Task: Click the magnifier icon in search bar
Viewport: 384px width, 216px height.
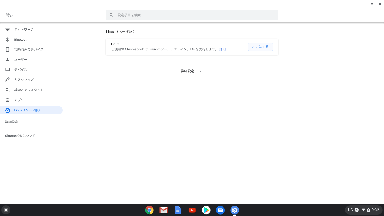Action: click(x=112, y=15)
